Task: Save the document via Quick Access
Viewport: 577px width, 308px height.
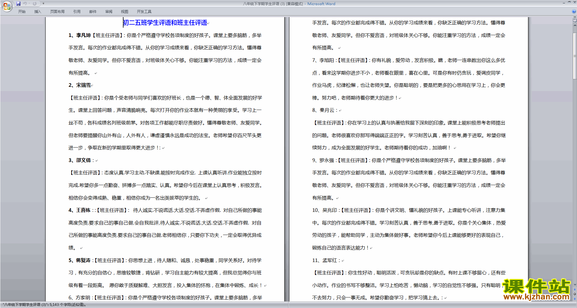Action: click(18, 4)
